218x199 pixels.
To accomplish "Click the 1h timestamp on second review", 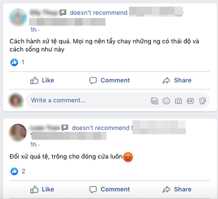I will tap(33, 144).
